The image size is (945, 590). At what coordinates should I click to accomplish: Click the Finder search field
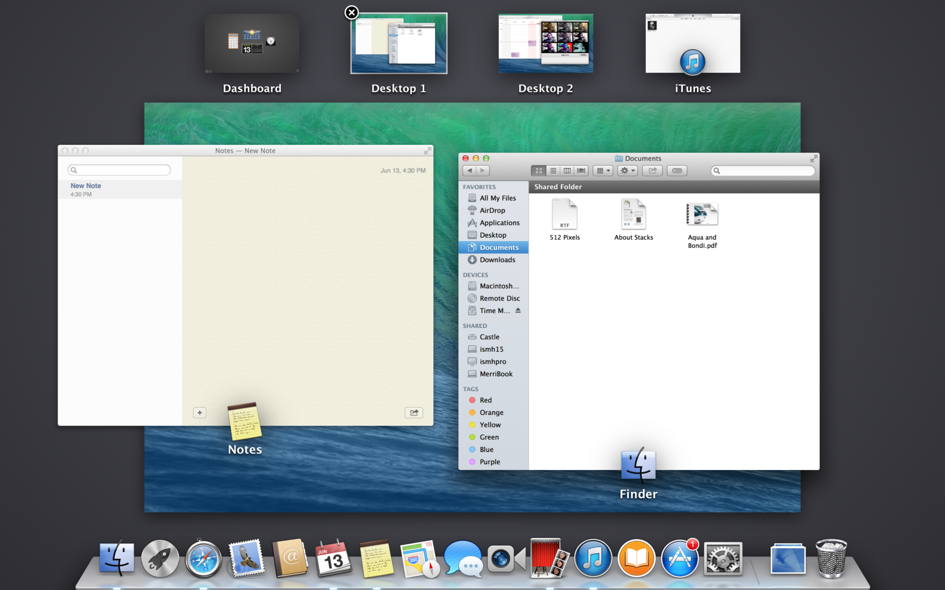pos(762,170)
